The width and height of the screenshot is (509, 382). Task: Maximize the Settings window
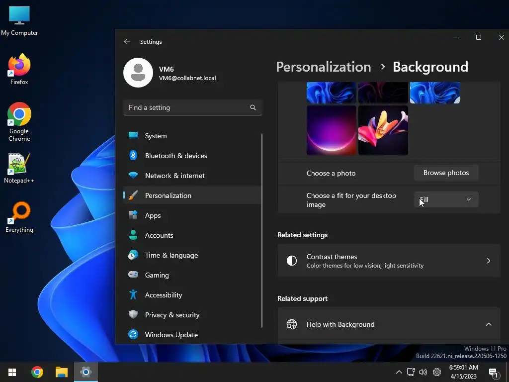pyautogui.click(x=479, y=37)
